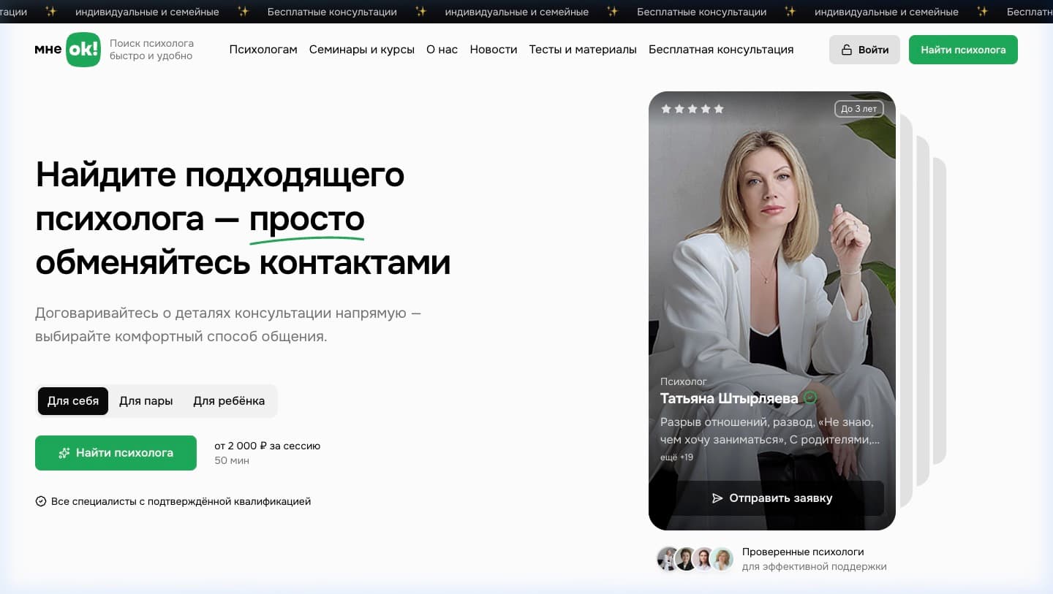Image resolution: width=1053 pixels, height=594 pixels.
Task: Click the next stacked card behind profile
Action: click(905, 311)
